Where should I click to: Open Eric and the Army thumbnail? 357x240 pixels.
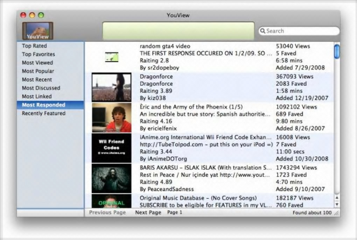point(112,118)
